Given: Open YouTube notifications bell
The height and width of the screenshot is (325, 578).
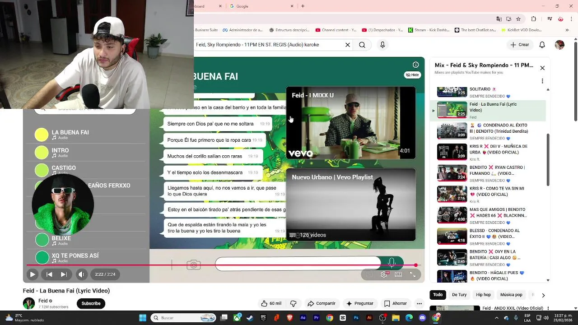Looking at the screenshot, I should pyautogui.click(x=542, y=45).
